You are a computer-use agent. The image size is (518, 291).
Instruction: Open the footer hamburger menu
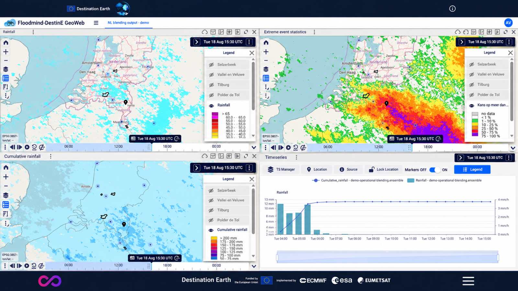[468, 281]
